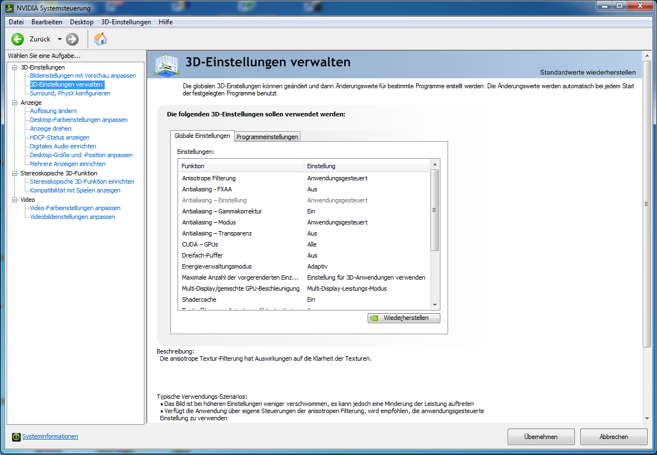Image resolution: width=657 pixels, height=455 pixels.
Task: Open the Datei menu
Action: [17, 22]
